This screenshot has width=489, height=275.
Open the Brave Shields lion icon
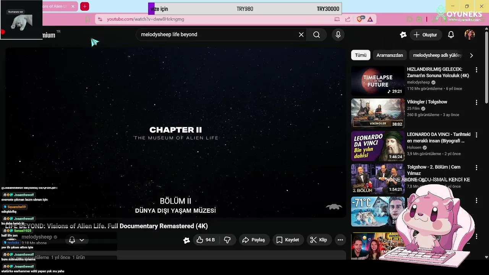pos(359,19)
